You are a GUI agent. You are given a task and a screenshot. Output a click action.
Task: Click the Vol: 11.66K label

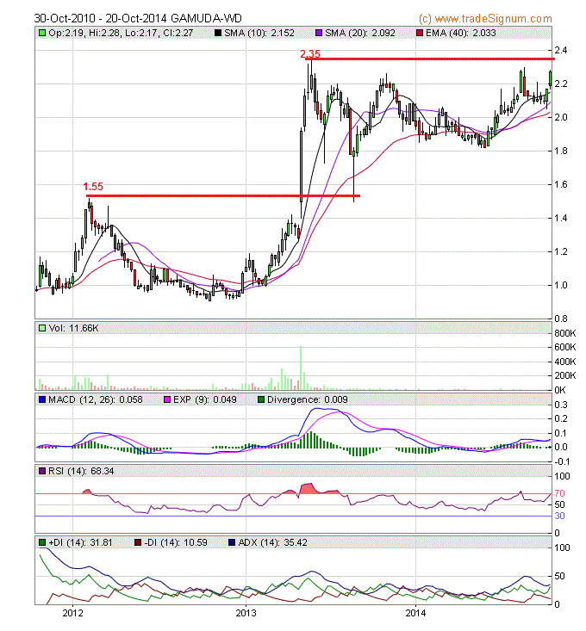tap(73, 328)
